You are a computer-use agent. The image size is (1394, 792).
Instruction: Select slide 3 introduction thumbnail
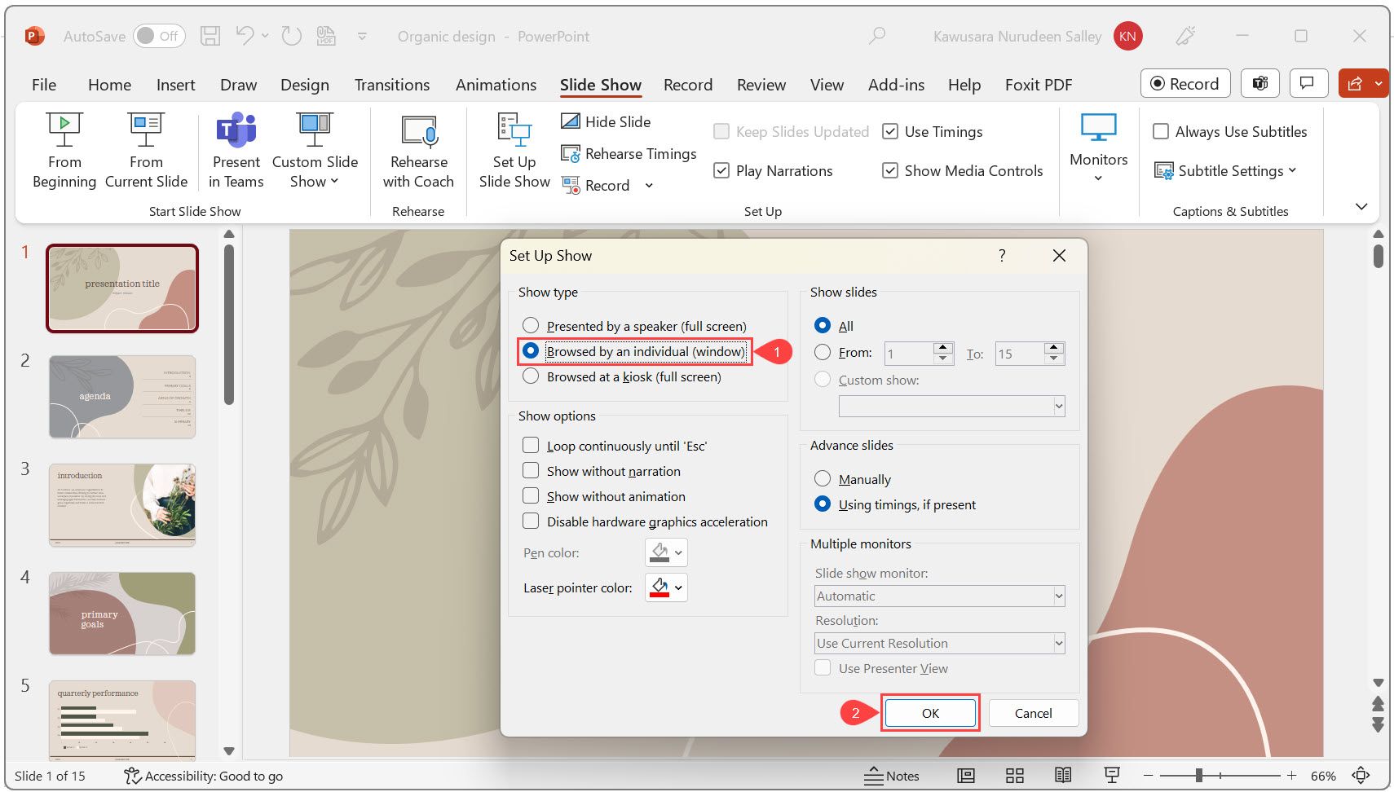tap(122, 505)
